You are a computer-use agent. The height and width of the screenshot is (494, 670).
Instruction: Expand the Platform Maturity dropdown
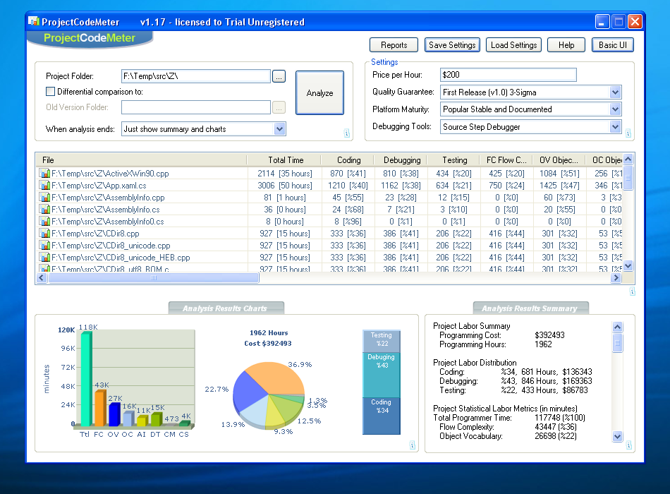coord(615,109)
